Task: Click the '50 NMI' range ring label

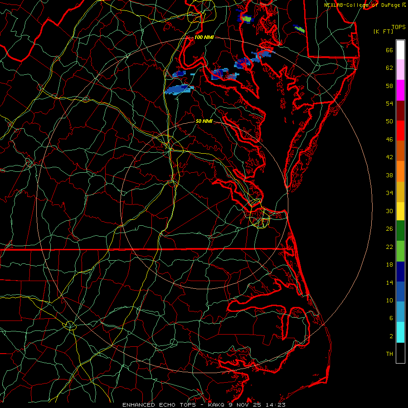Action: point(204,121)
